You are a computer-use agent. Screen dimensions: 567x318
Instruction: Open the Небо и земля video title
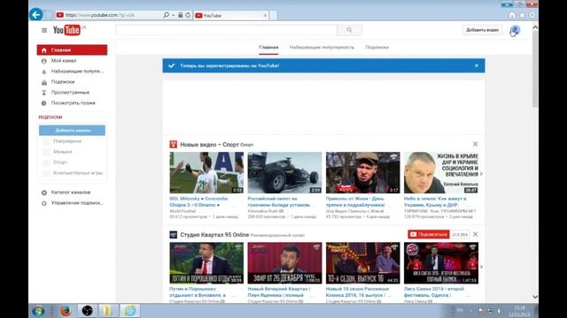click(435, 201)
